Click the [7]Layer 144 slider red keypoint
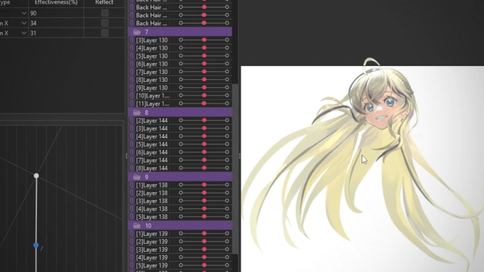Viewport: 484px width, 272px height. pyautogui.click(x=204, y=161)
